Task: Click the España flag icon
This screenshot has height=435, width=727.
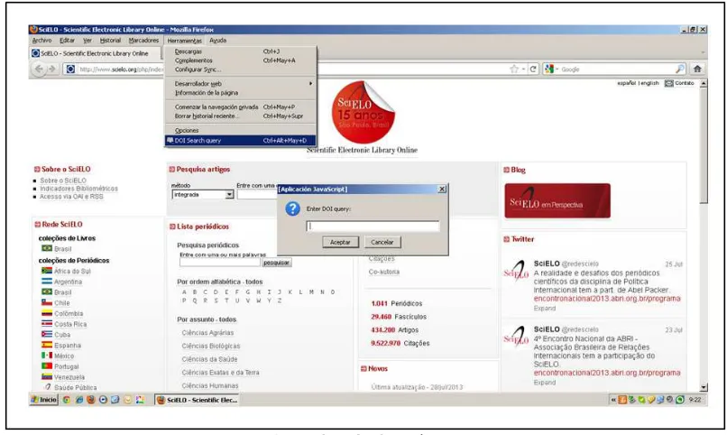Action: point(47,345)
